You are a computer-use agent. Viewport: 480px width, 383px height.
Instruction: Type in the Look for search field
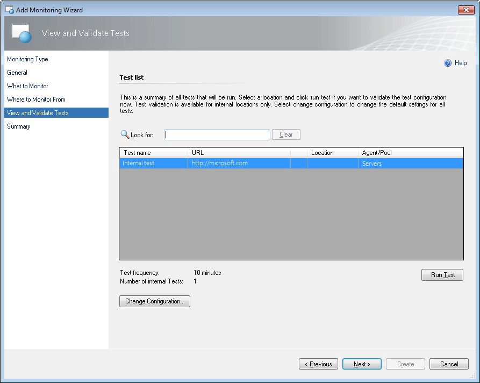pyautogui.click(x=217, y=134)
